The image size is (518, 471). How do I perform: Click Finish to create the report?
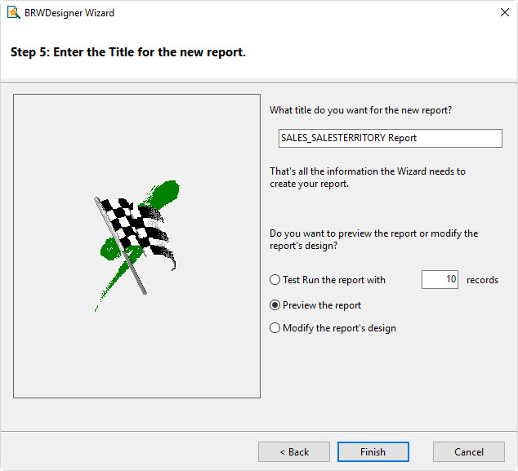pyautogui.click(x=373, y=452)
